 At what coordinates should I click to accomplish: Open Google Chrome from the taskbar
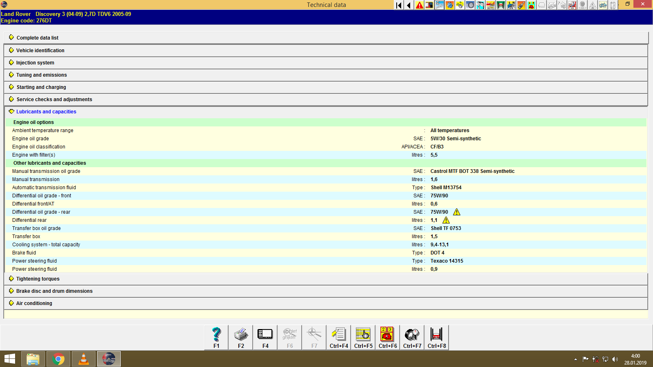[58, 359]
